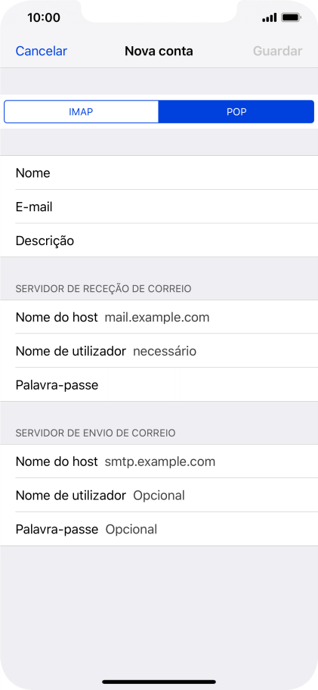Tap the battery icon in status bar
This screenshot has height=690, width=318.
[x=292, y=17]
